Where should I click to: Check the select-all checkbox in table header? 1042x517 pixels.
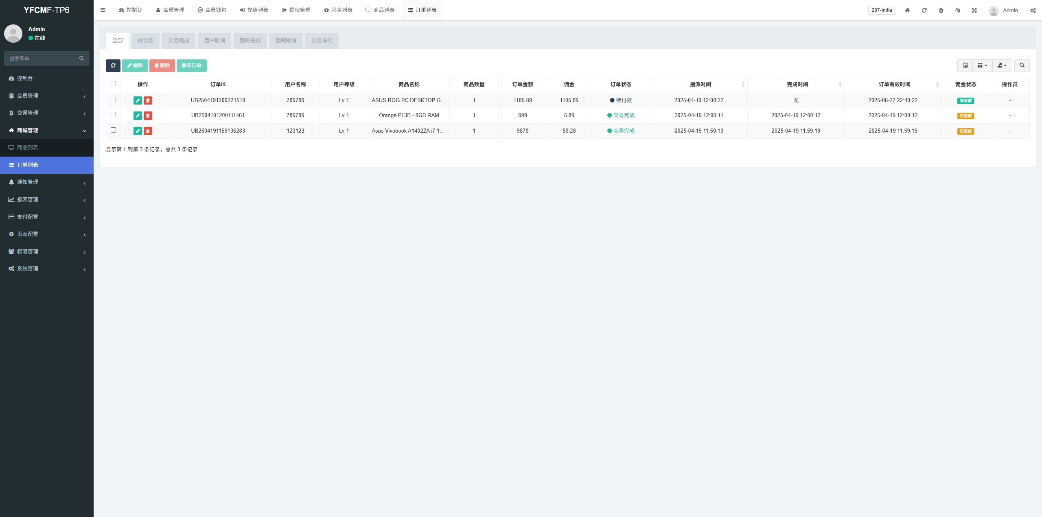[114, 84]
